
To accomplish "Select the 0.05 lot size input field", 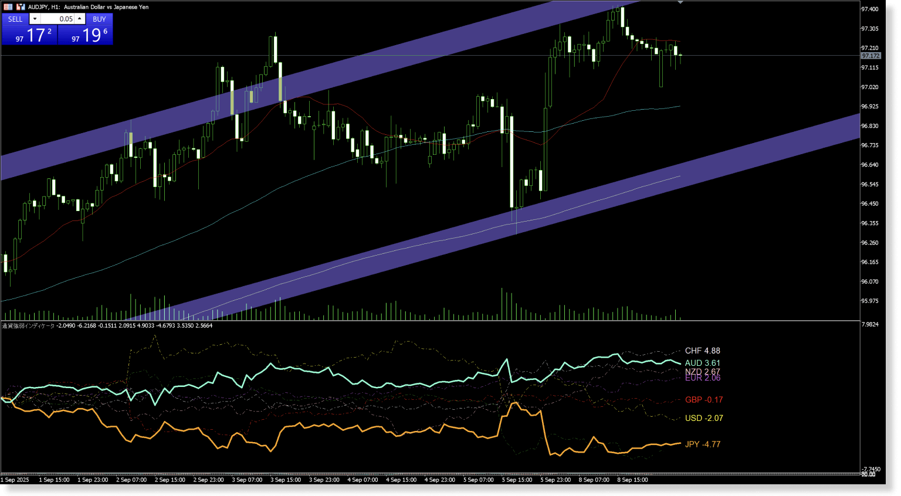I will click(65, 18).
